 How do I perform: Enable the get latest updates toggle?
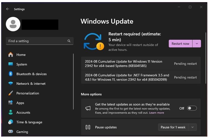tap(192, 108)
